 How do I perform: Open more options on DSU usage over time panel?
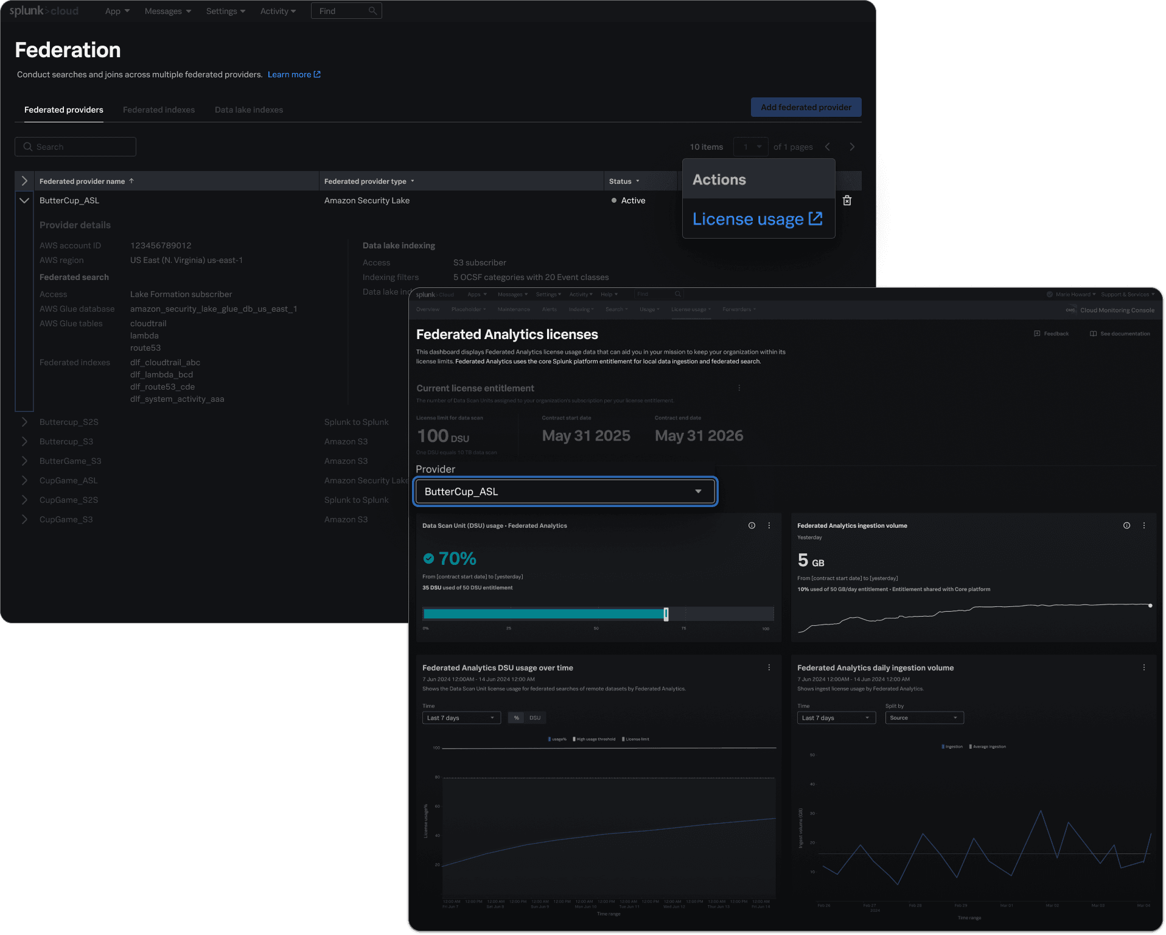[769, 668]
